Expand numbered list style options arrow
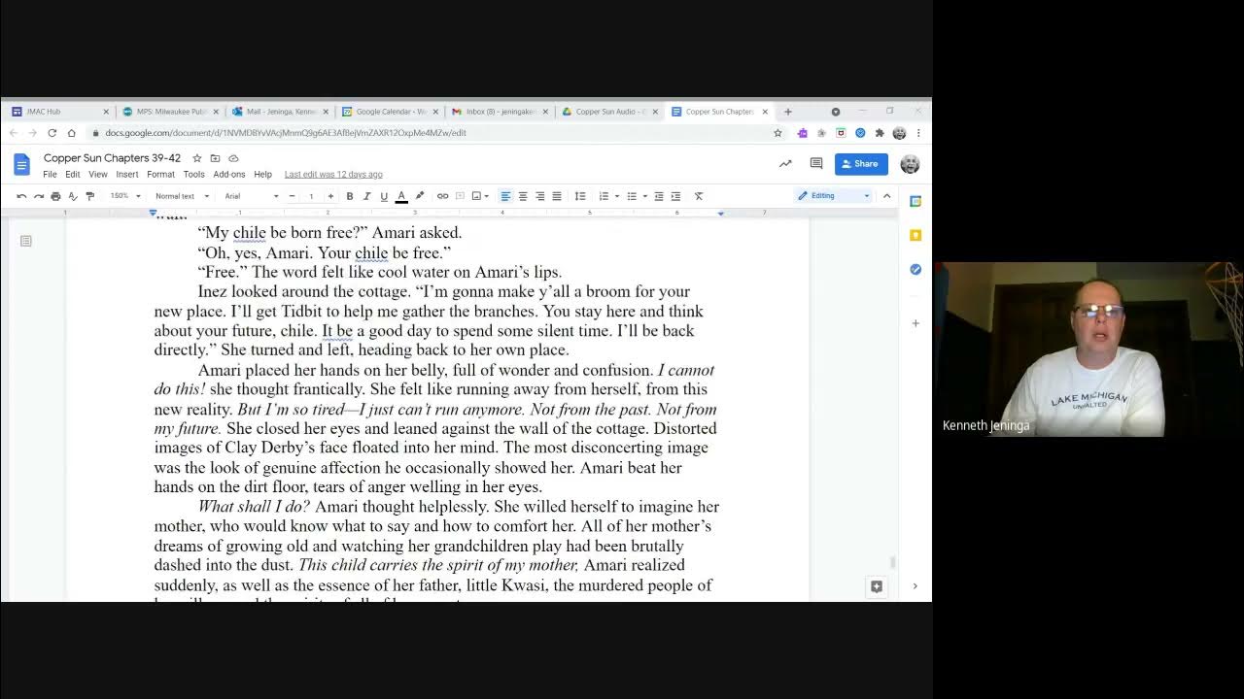1244x699 pixels. pos(616,196)
